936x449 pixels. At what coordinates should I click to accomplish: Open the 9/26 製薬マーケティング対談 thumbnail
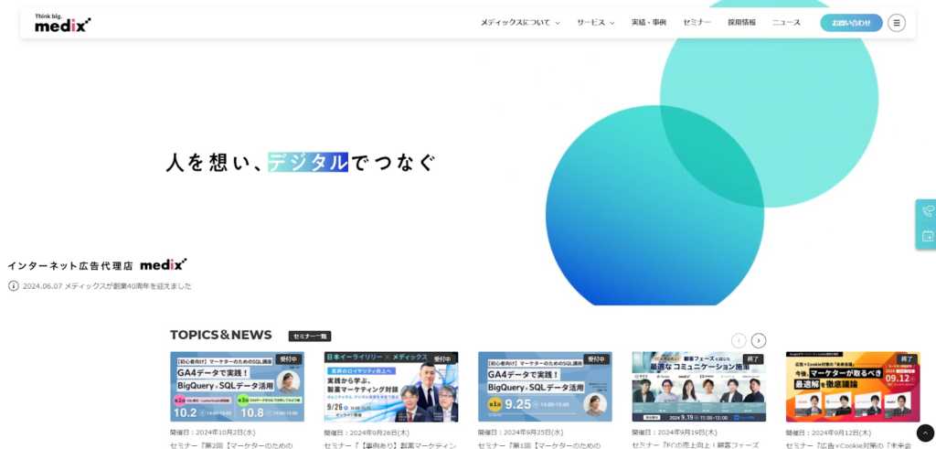click(x=390, y=386)
